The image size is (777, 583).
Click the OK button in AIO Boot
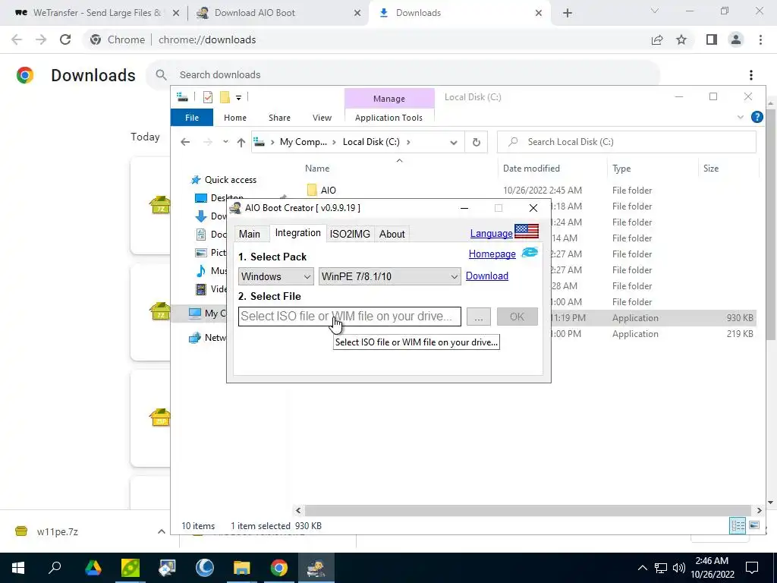pos(517,317)
